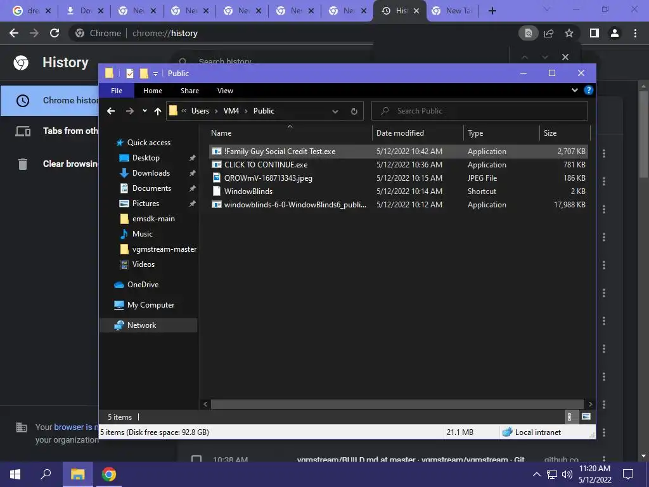The height and width of the screenshot is (487, 649).
Task: Sort files by Name column header
Action: [x=289, y=133]
